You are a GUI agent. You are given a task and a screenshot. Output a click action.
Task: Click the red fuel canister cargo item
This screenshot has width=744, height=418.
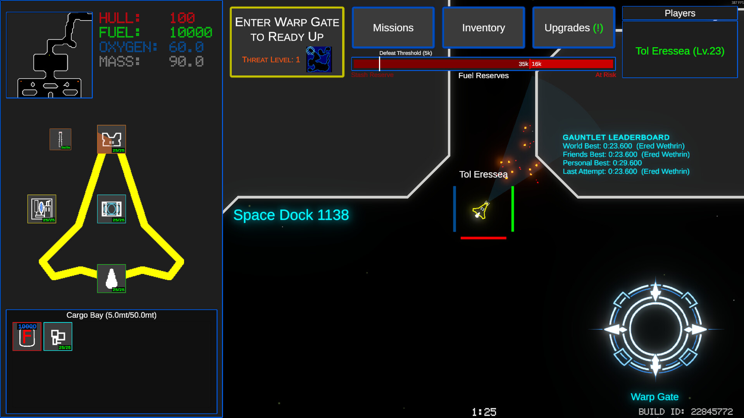[27, 336]
